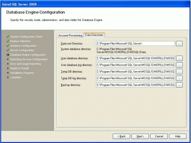Click the Back button

click(121, 136)
